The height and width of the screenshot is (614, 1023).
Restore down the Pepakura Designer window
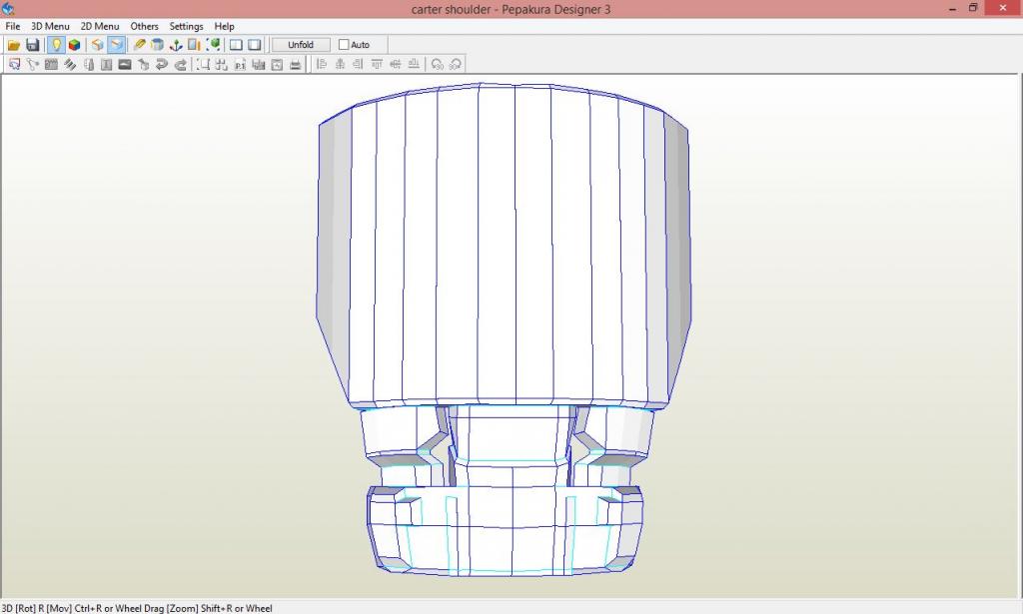pos(973,8)
